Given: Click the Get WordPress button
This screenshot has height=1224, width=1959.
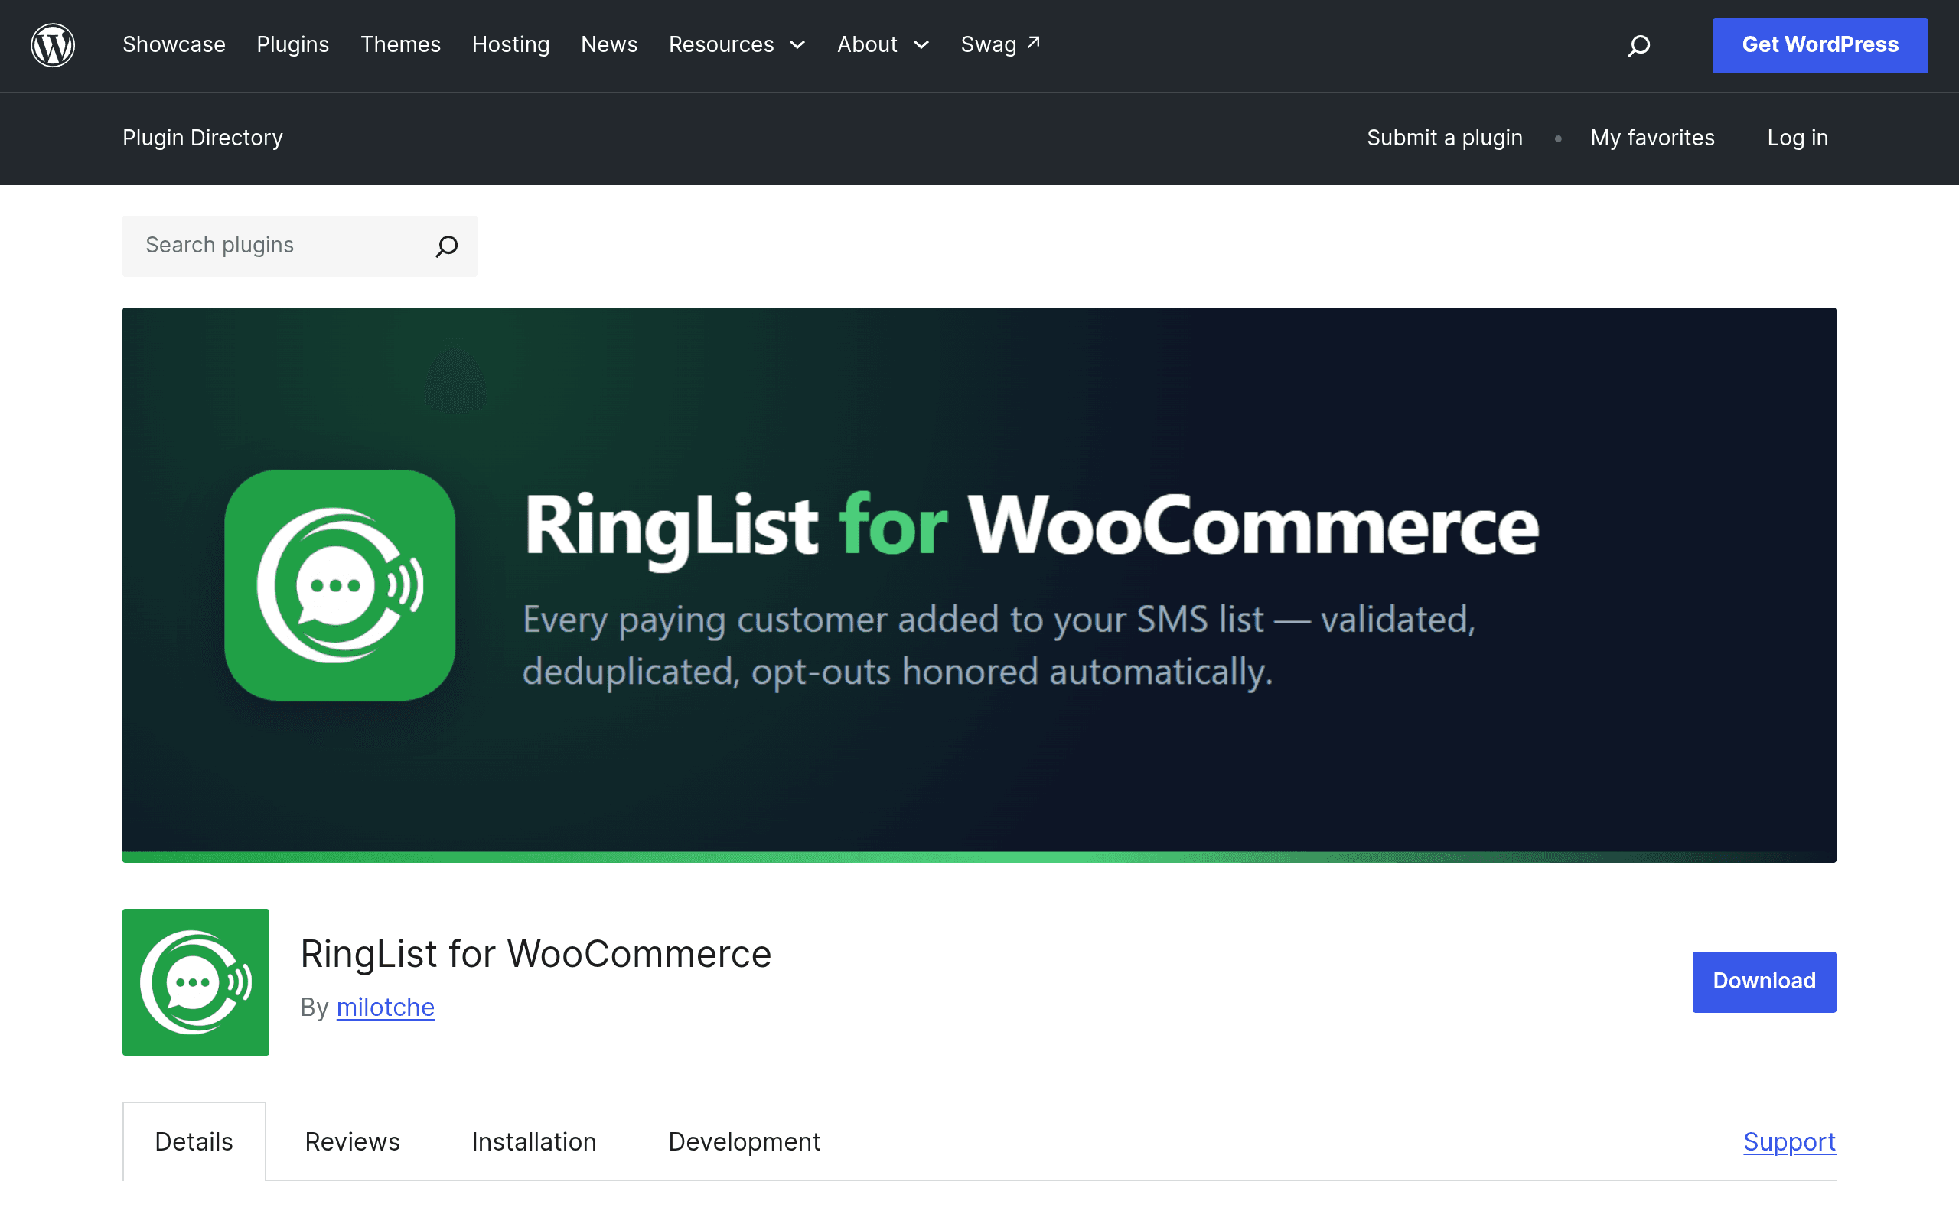Looking at the screenshot, I should 1820,45.
